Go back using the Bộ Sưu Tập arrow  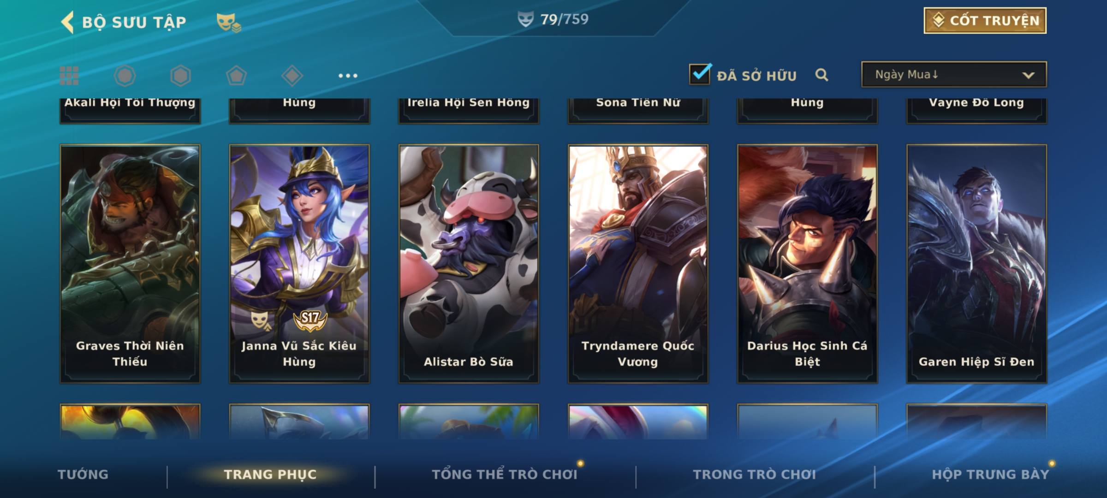pos(67,22)
